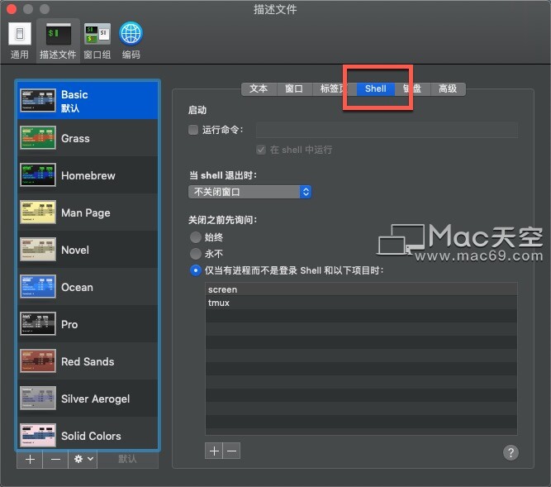Switch to the Shell tab
This screenshot has width=551, height=487.
(375, 89)
